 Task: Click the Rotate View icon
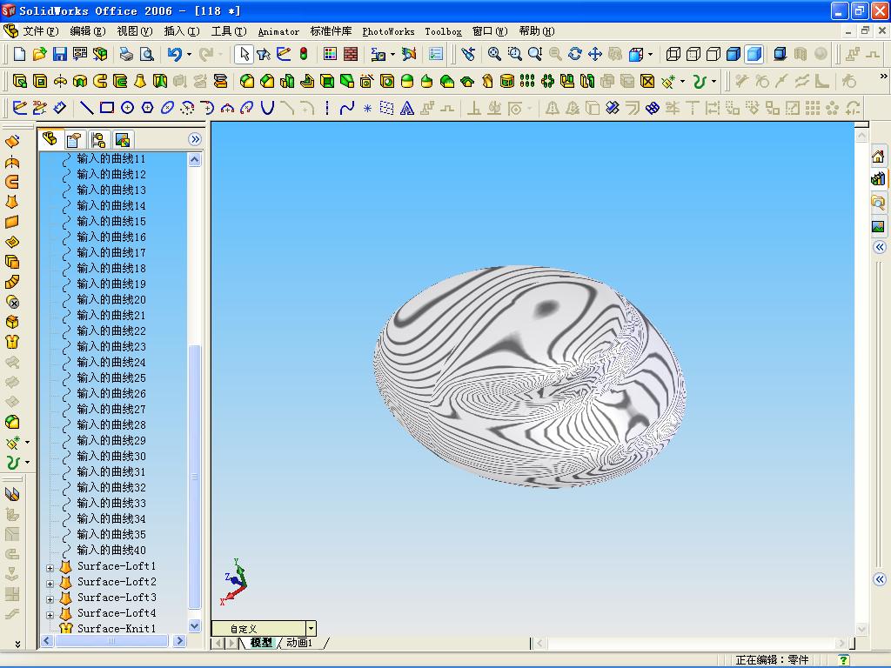(575, 54)
